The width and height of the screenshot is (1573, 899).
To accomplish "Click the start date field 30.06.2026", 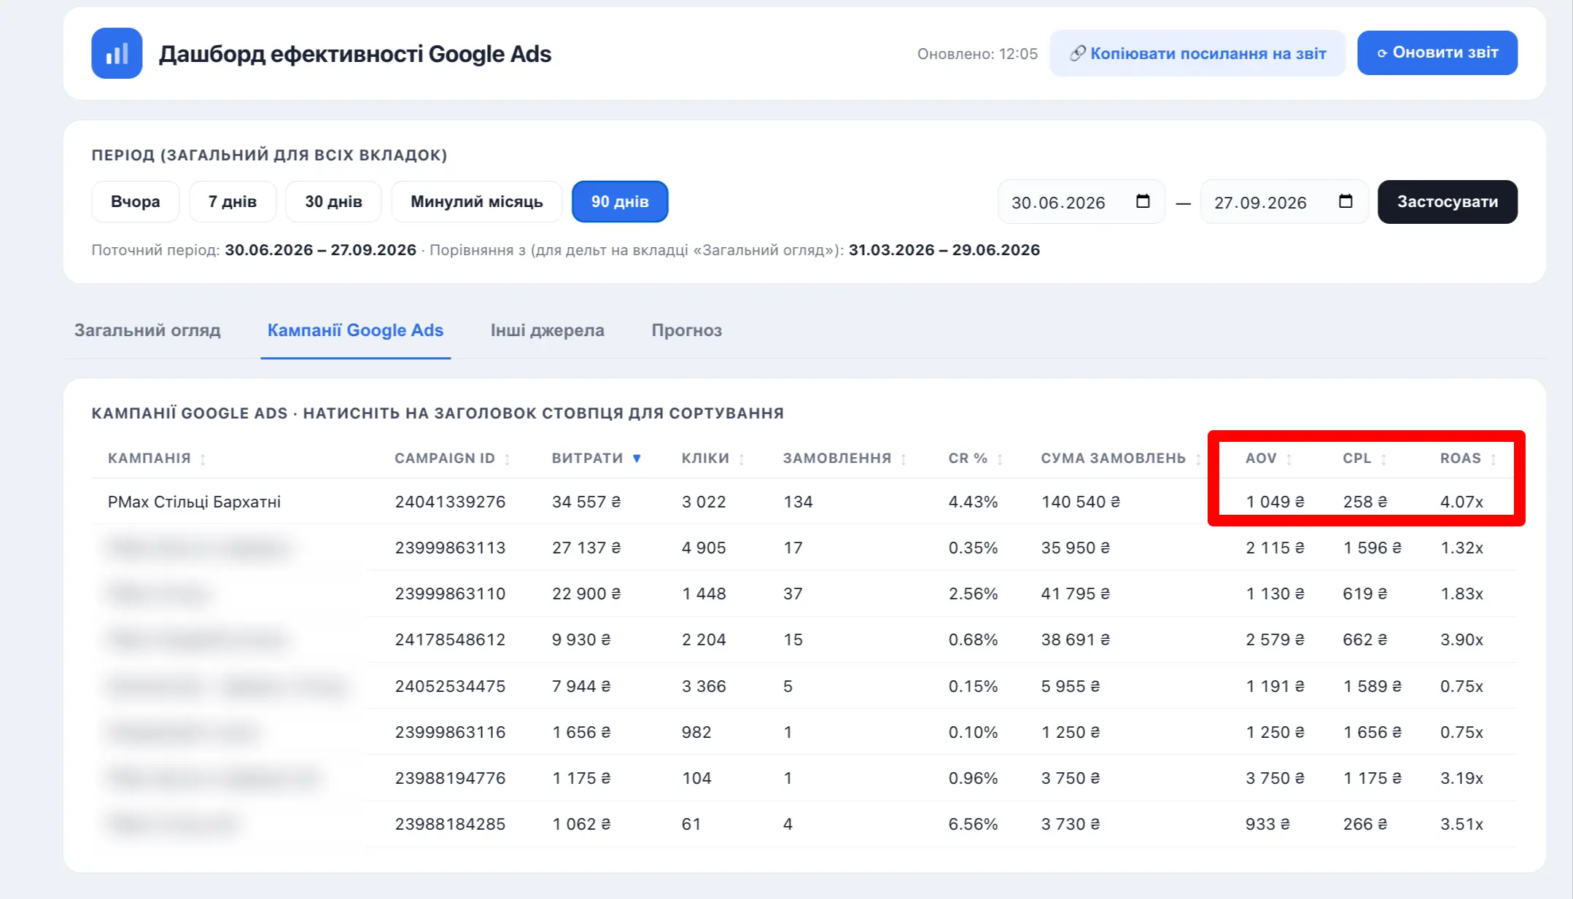I will 1081,202.
